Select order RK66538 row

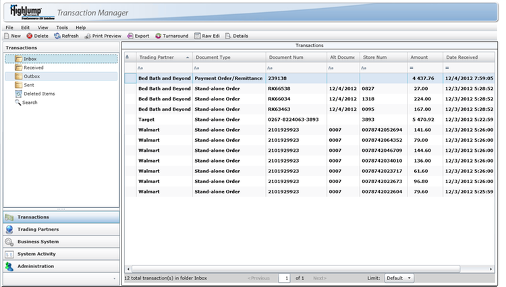click(310, 88)
